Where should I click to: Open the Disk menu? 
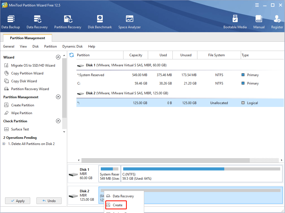coord(36,46)
